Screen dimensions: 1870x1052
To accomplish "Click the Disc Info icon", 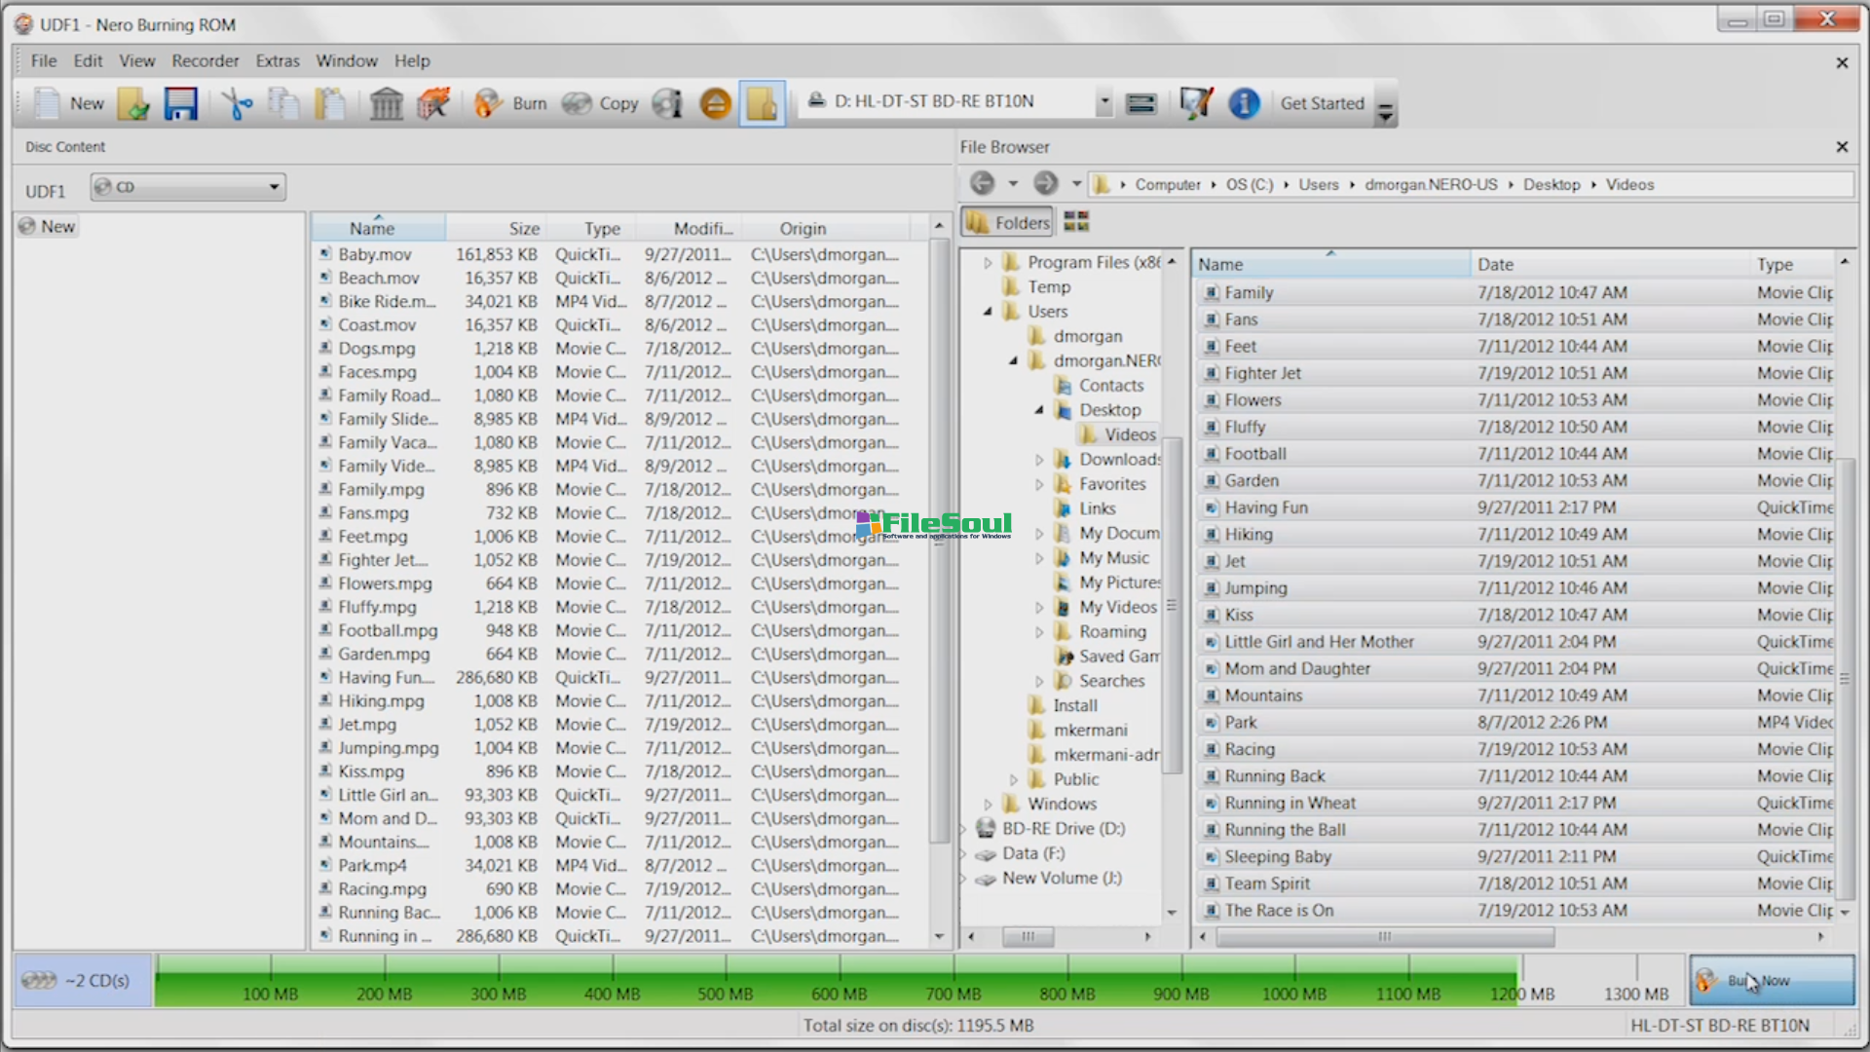I will click(x=668, y=103).
